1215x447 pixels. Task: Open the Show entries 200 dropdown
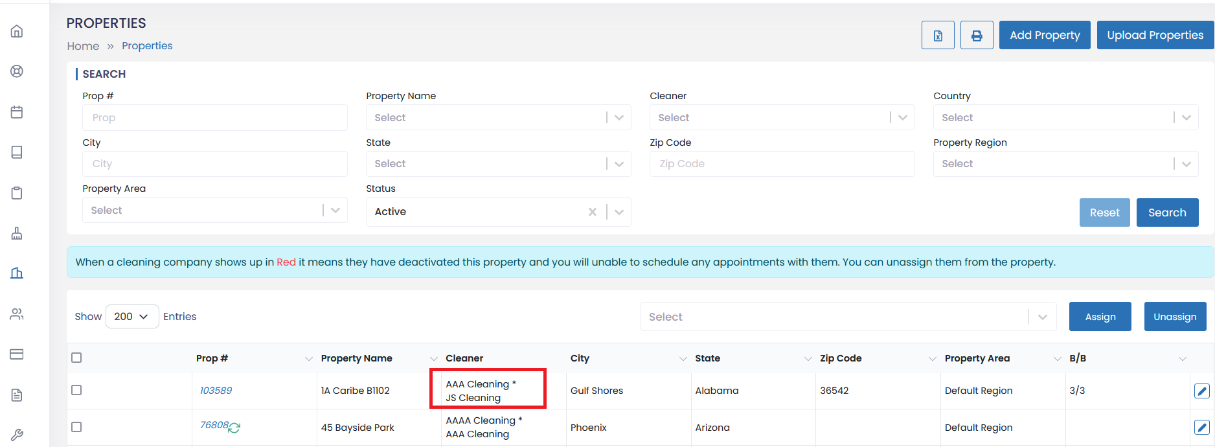[131, 316]
